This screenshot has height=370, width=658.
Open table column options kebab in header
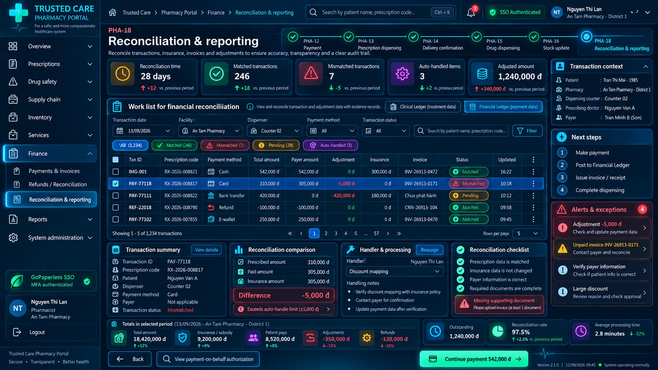click(x=533, y=160)
